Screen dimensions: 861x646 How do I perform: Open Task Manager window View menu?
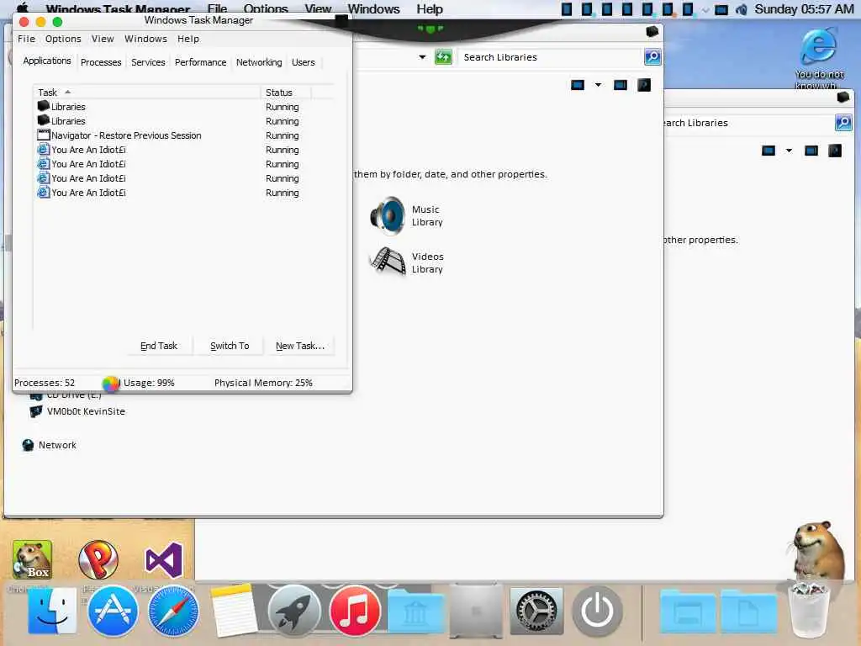(103, 39)
